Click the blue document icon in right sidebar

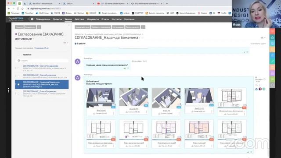tap(272, 43)
